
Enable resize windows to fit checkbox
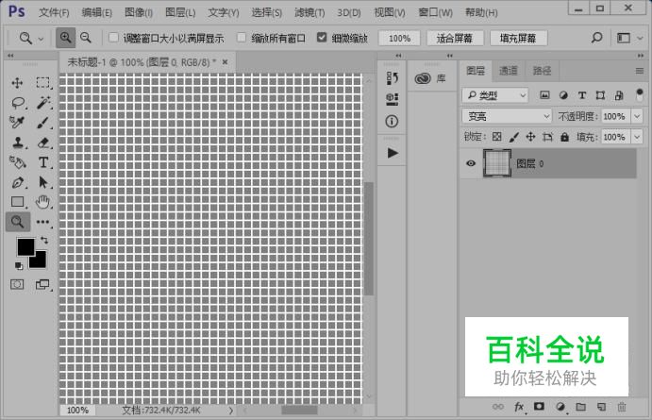pos(113,38)
